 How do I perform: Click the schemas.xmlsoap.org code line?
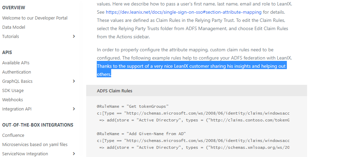tap(194, 147)
